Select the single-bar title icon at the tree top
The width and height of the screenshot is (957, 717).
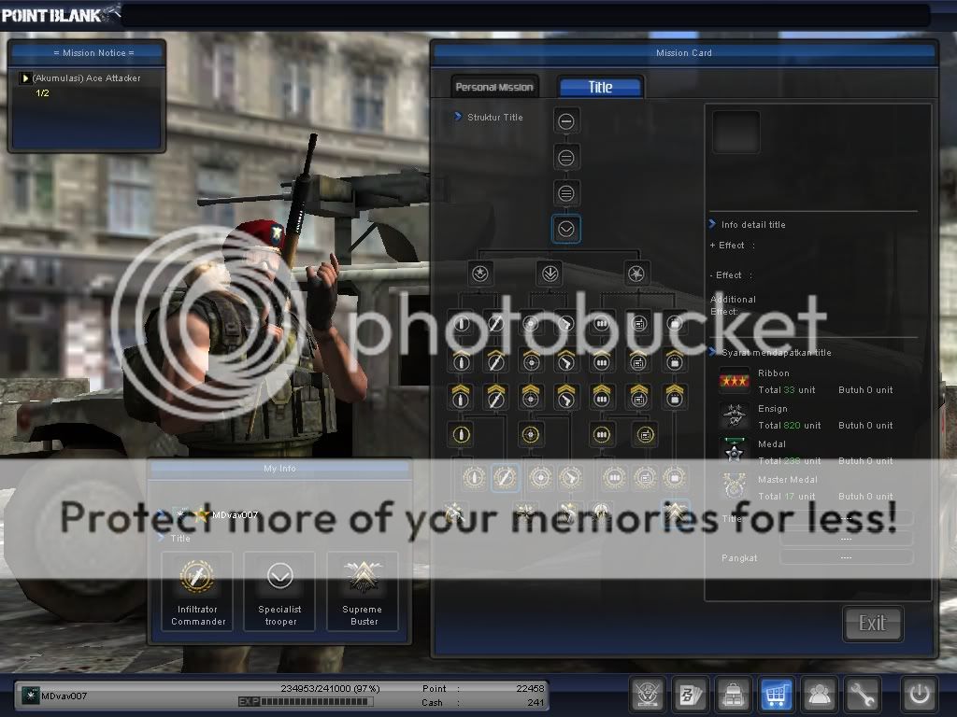click(565, 121)
